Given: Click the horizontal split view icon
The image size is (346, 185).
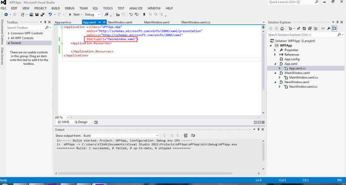Looking at the screenshot, I should pyautogui.click(x=259, y=122).
